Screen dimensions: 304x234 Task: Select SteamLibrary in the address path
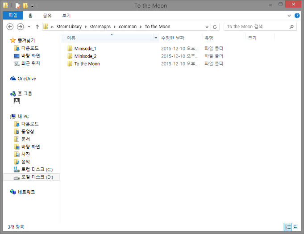tap(69, 27)
